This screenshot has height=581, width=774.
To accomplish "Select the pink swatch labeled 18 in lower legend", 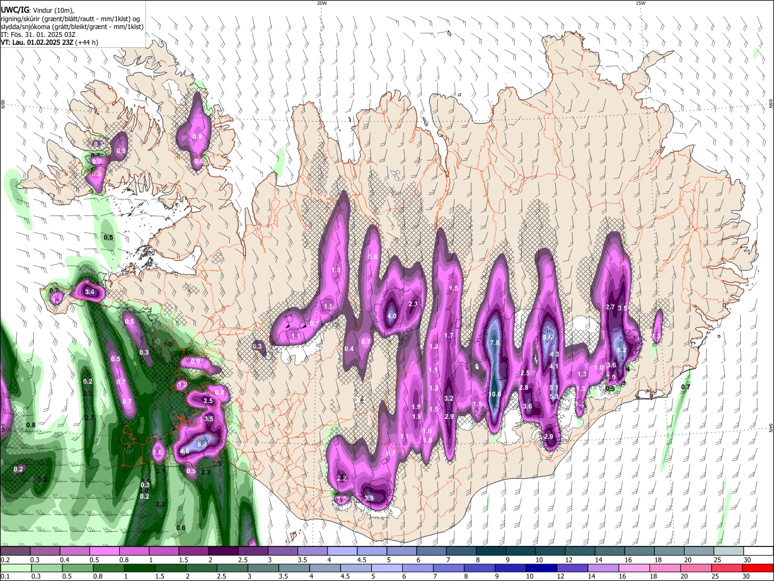I will click(665, 568).
